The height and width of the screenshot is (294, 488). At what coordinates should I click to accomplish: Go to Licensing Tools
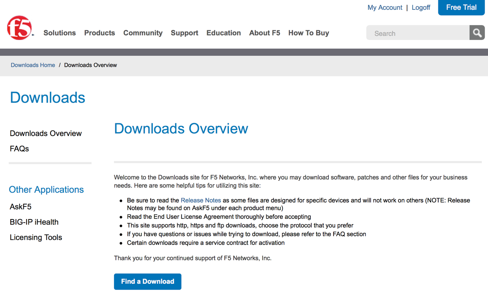click(x=36, y=237)
